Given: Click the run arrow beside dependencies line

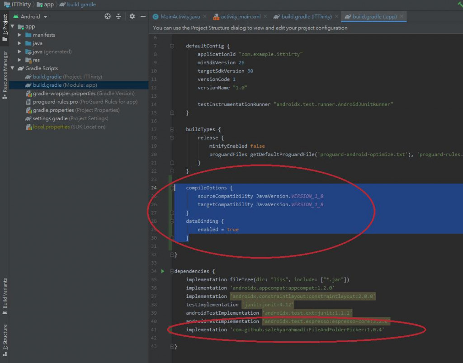Looking at the screenshot, I should tap(162, 271).
